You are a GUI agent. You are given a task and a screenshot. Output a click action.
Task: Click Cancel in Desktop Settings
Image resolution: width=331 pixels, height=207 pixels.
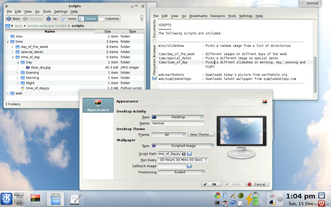coord(257,184)
